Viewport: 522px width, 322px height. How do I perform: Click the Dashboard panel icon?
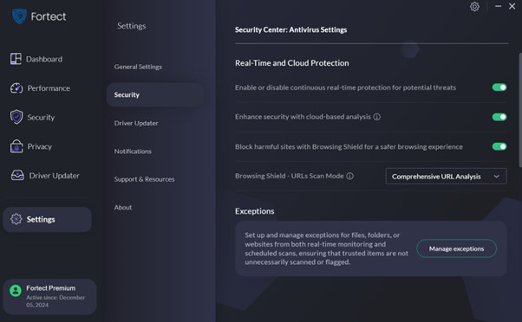16,59
